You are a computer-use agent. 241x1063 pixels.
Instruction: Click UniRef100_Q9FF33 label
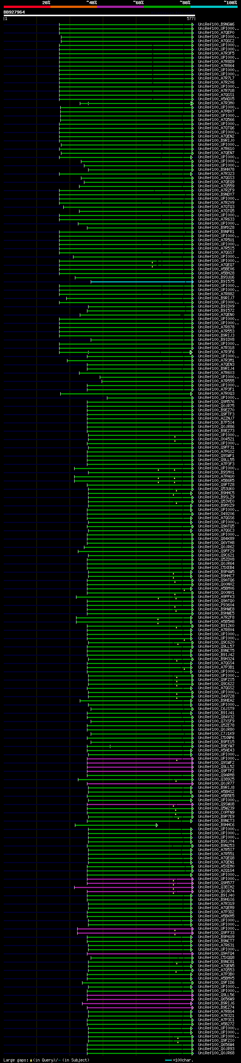216,933
